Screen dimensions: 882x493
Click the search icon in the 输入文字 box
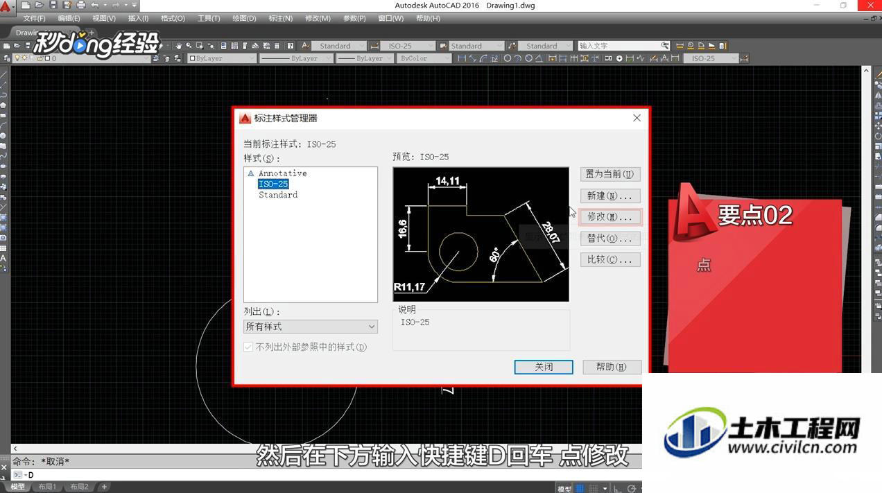click(x=664, y=46)
